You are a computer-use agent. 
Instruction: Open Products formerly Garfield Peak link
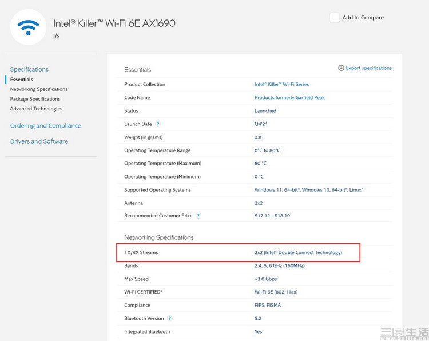(x=289, y=97)
